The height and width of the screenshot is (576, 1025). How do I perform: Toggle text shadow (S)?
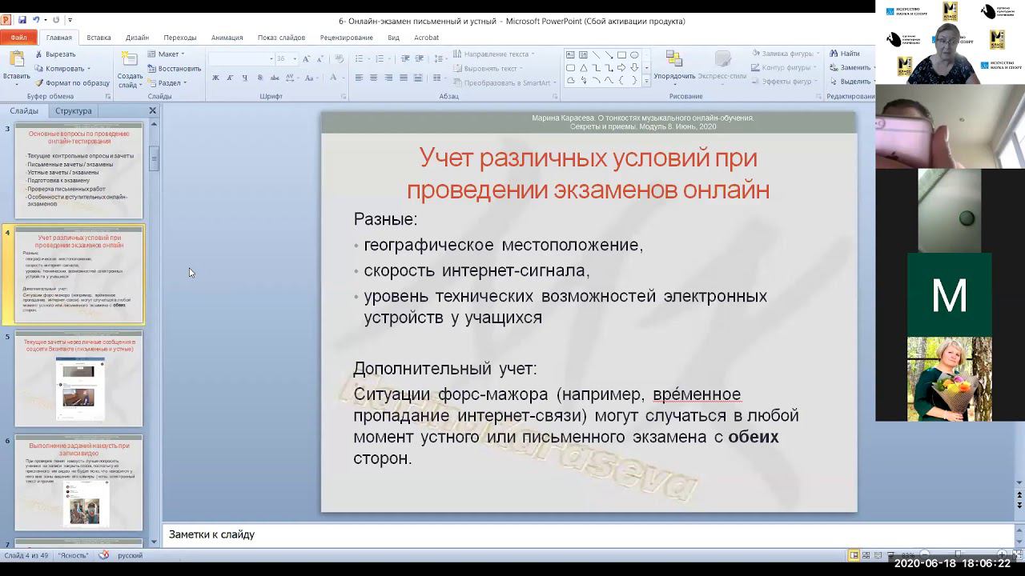[x=259, y=78]
